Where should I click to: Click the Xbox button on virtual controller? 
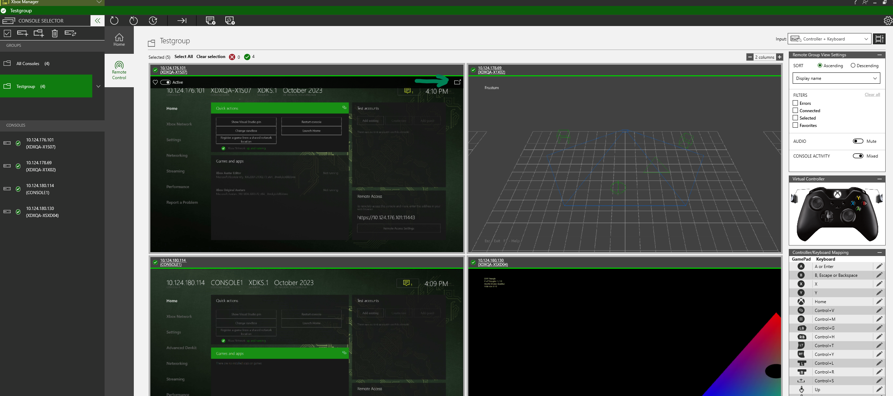[x=837, y=194]
